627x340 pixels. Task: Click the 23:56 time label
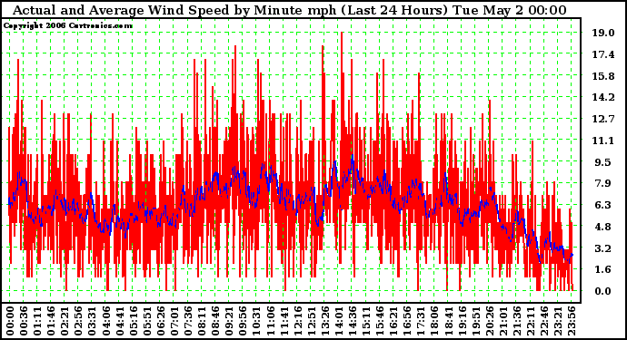point(572,321)
